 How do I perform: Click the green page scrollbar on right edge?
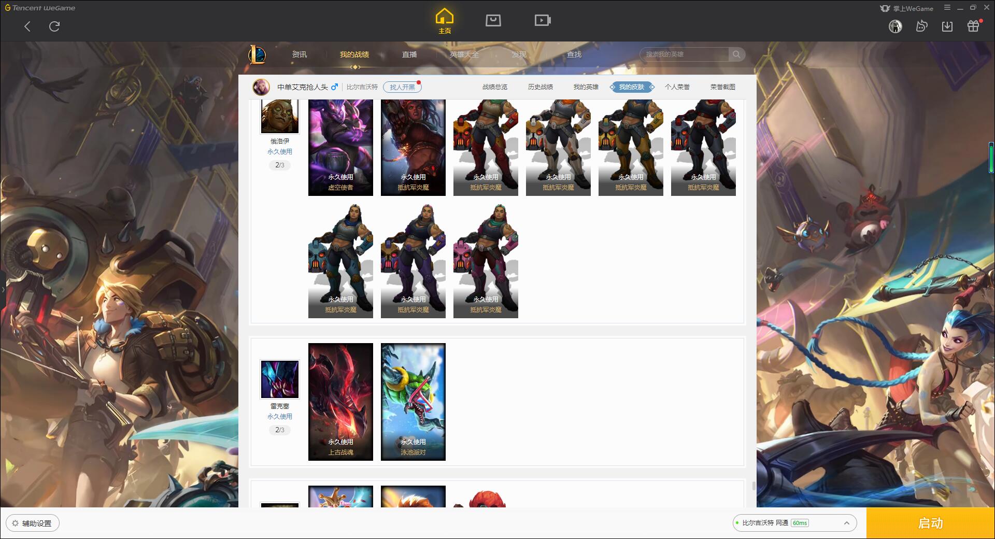click(991, 158)
